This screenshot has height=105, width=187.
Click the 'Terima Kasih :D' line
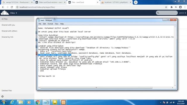46,76
